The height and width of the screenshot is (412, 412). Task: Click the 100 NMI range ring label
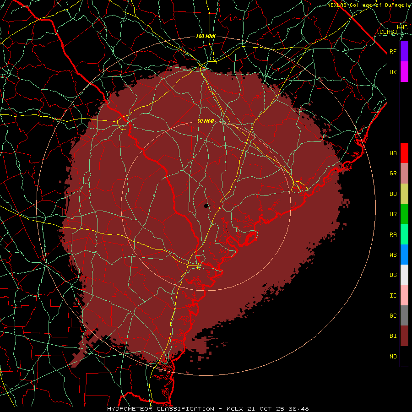[206, 36]
